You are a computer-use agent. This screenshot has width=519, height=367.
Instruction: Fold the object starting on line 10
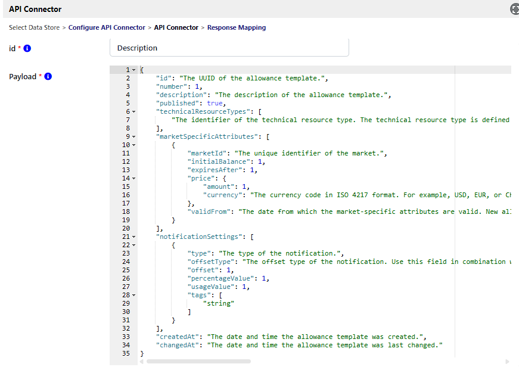(x=134, y=145)
